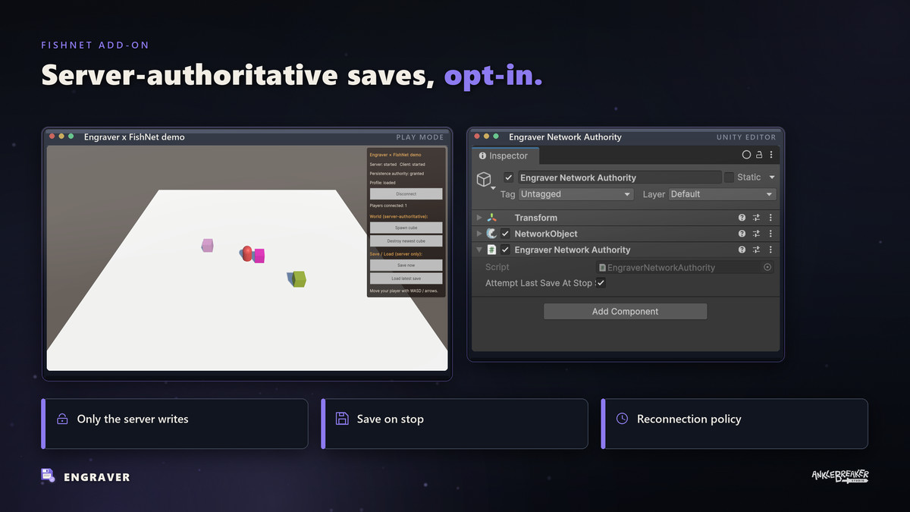Toggle Engraver Network Authority component enabled checkbox
This screenshot has height=512, width=910.
click(x=506, y=250)
